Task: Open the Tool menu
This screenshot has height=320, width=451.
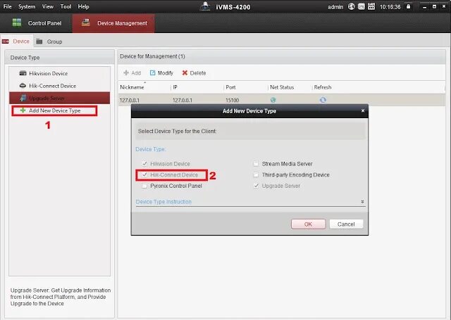Action: (66, 6)
